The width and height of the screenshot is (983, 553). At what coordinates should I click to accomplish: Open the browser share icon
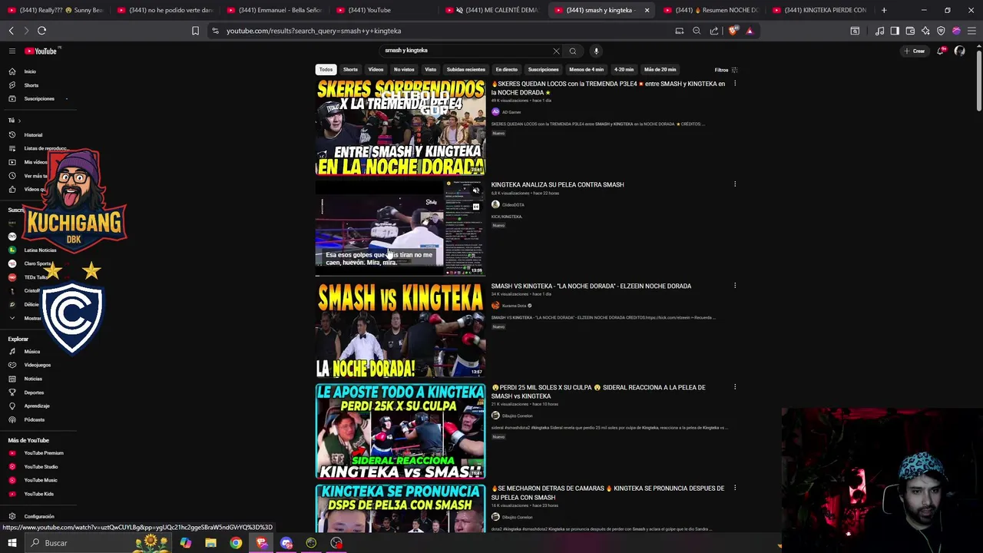tap(714, 31)
